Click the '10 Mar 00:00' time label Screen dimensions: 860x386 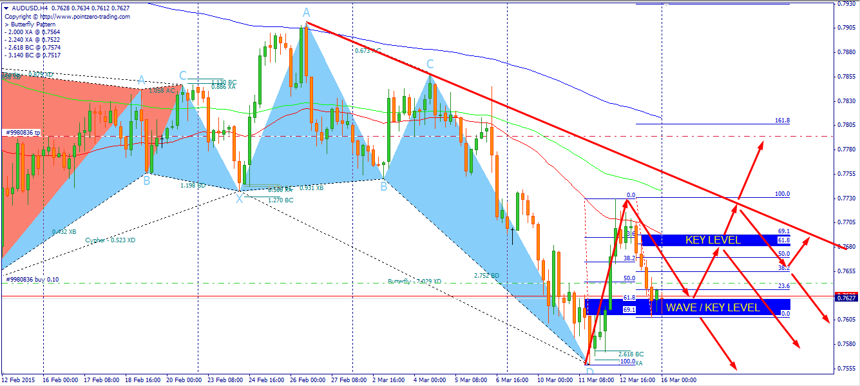pyautogui.click(x=555, y=380)
